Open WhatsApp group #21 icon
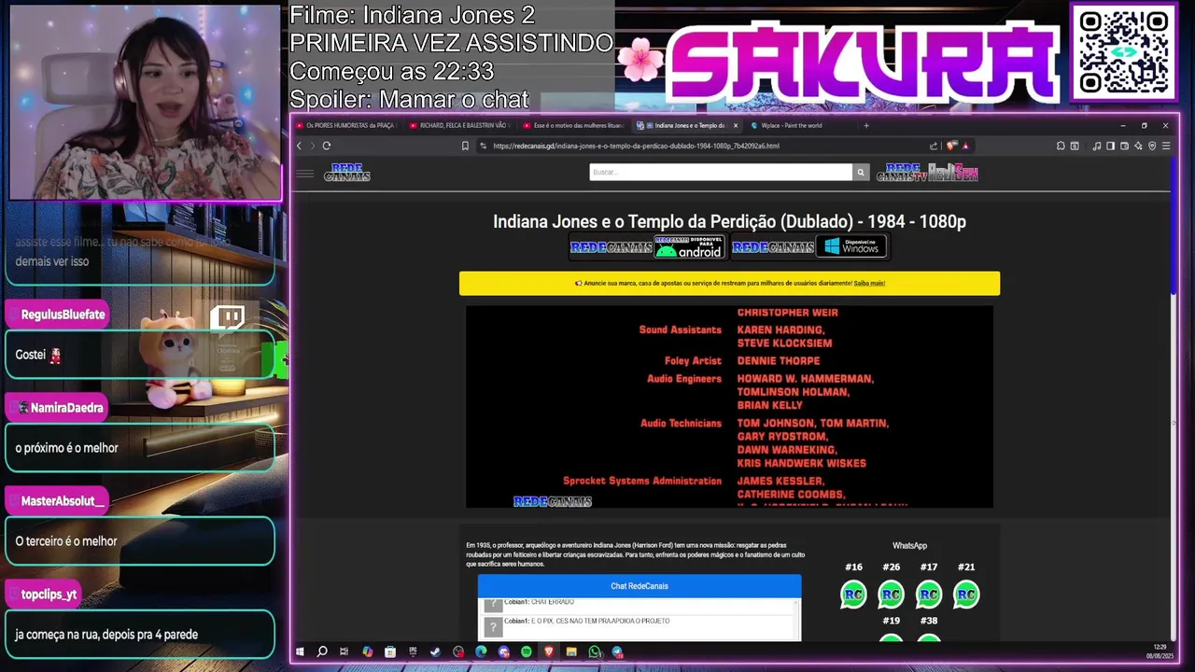 966,595
